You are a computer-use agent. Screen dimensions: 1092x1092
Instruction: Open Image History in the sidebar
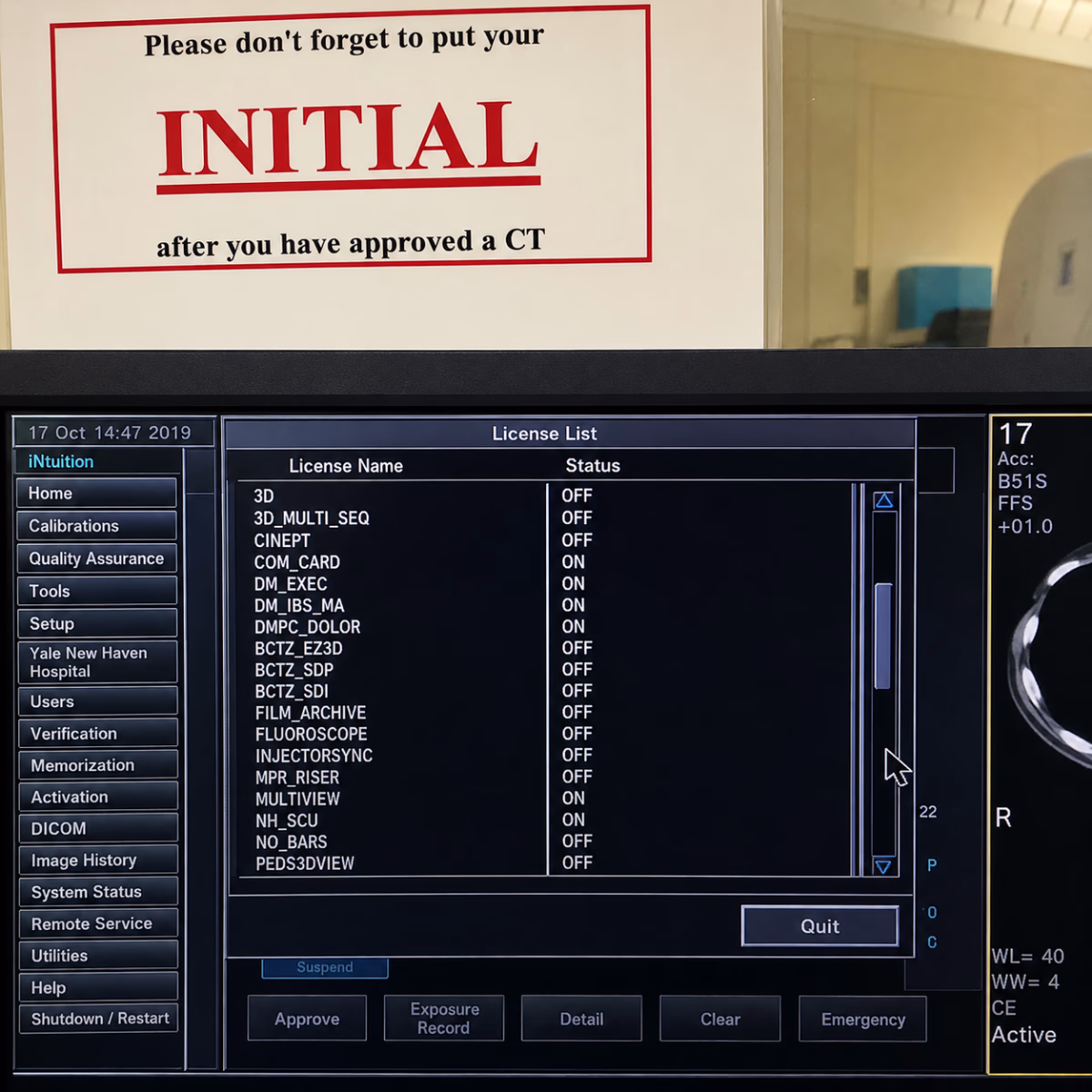click(x=97, y=860)
